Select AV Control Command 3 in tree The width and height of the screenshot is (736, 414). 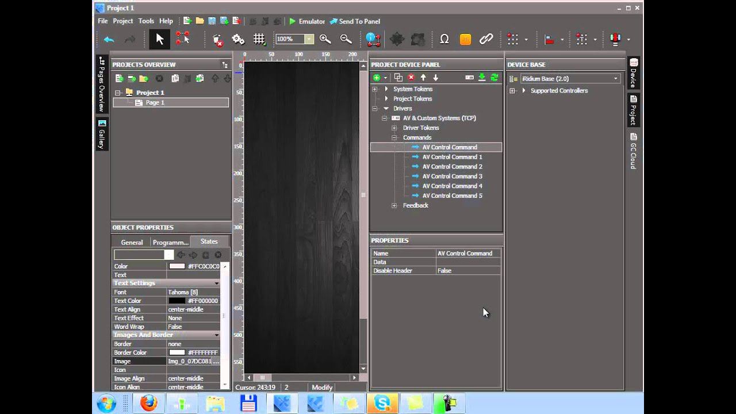452,176
